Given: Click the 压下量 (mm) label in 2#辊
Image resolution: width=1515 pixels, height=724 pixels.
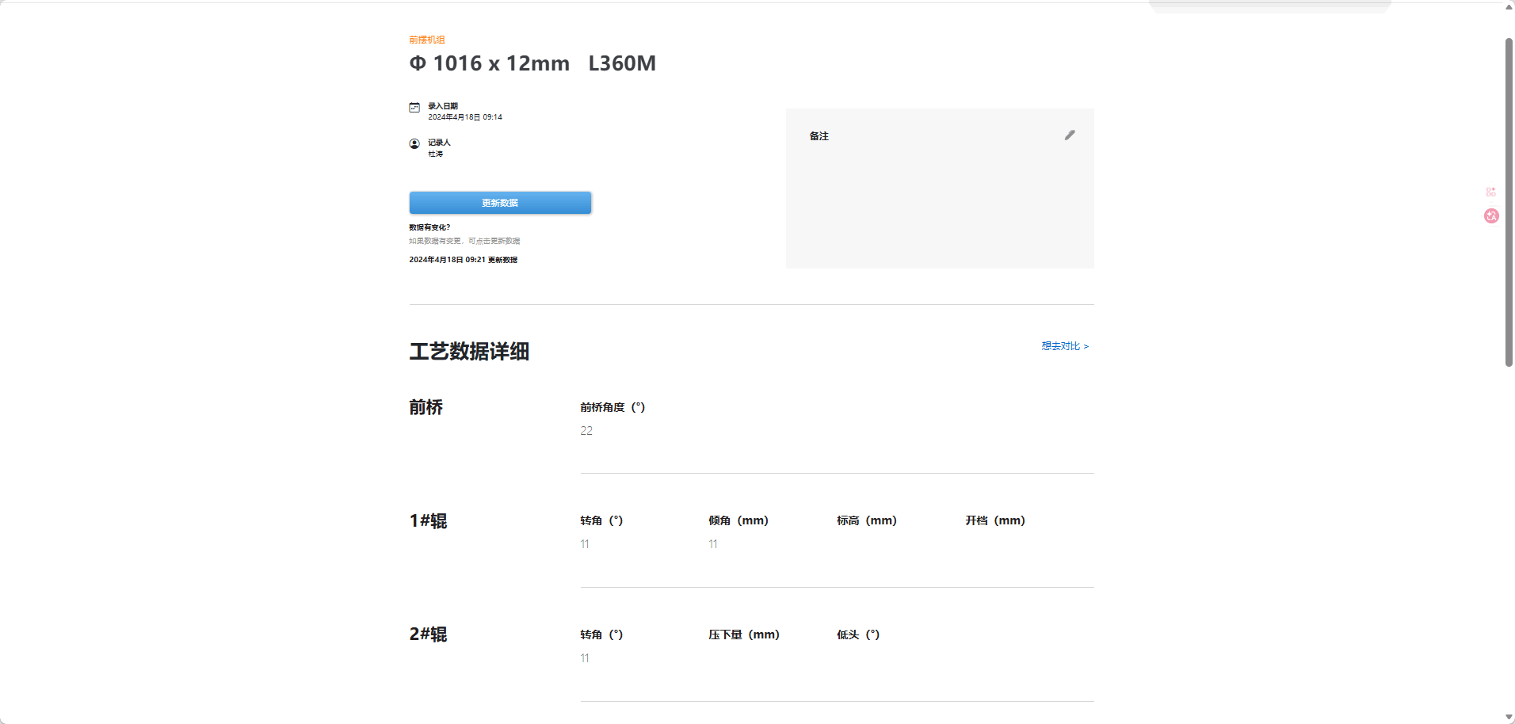Looking at the screenshot, I should [x=744, y=634].
